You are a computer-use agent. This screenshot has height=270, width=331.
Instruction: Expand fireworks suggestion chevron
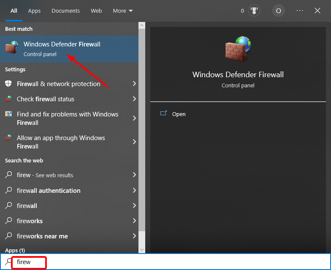[134, 221]
